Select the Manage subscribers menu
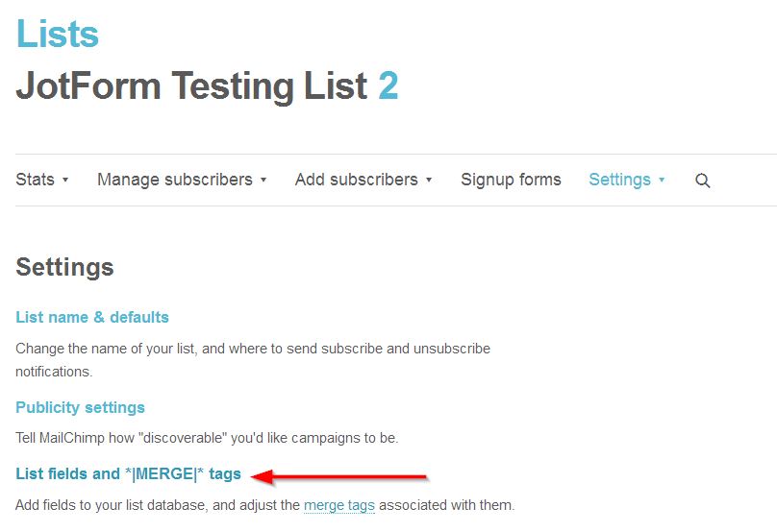Image resolution: width=777 pixels, height=532 pixels. pyautogui.click(x=174, y=180)
